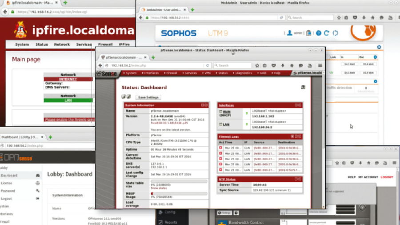Open IPFire Network menu
400x225 pixels.
pos(62,44)
